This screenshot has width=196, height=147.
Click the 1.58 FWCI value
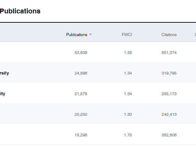coord(128,53)
